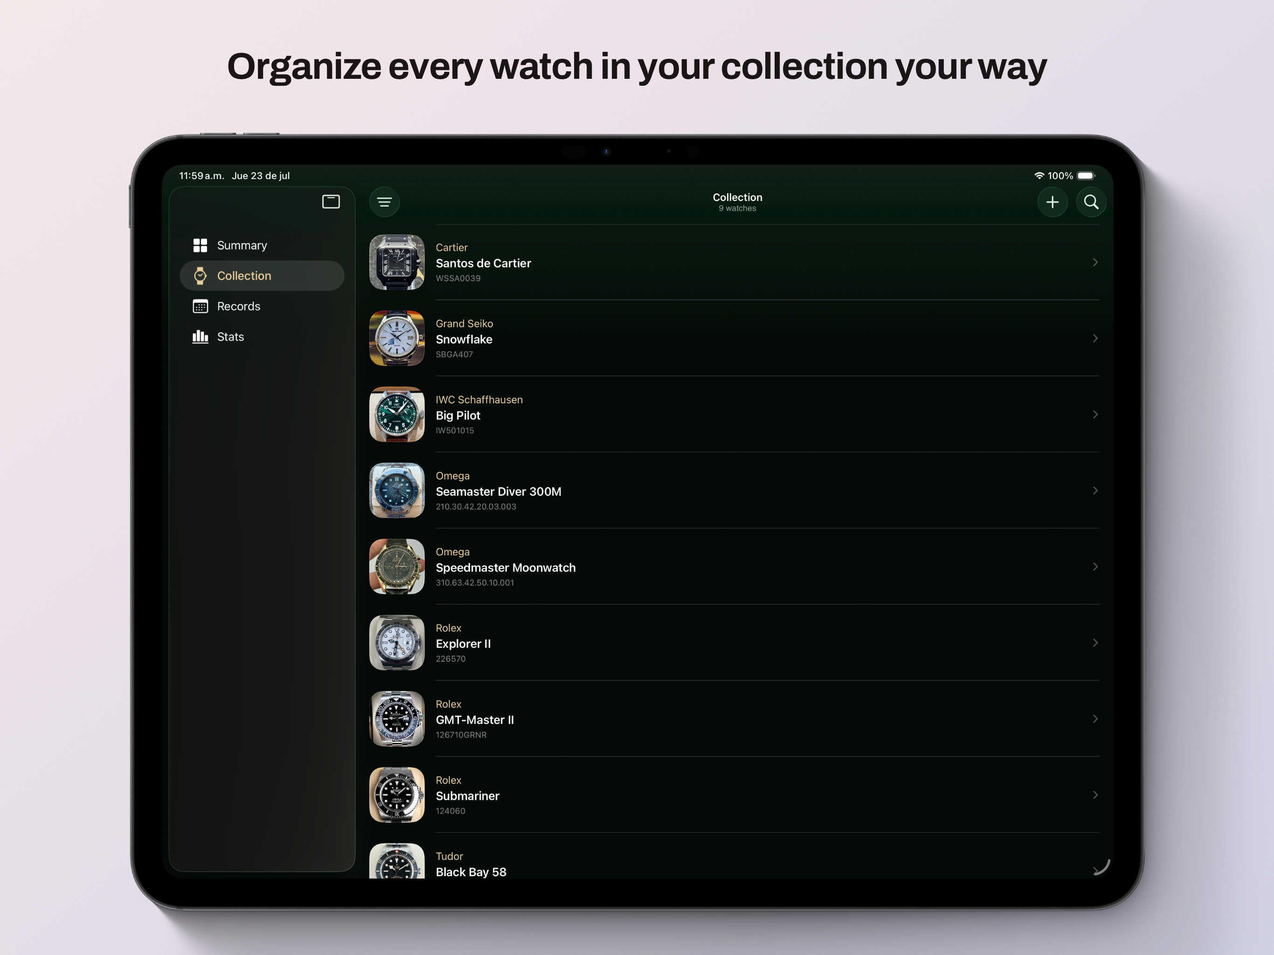
Task: Click reference number WSSA0039
Action: point(458,278)
